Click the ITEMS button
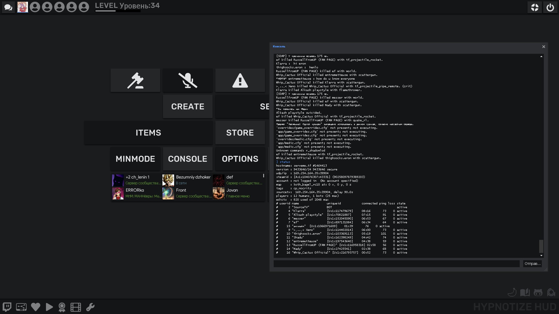Image resolution: width=559 pixels, height=314 pixels. point(148,133)
